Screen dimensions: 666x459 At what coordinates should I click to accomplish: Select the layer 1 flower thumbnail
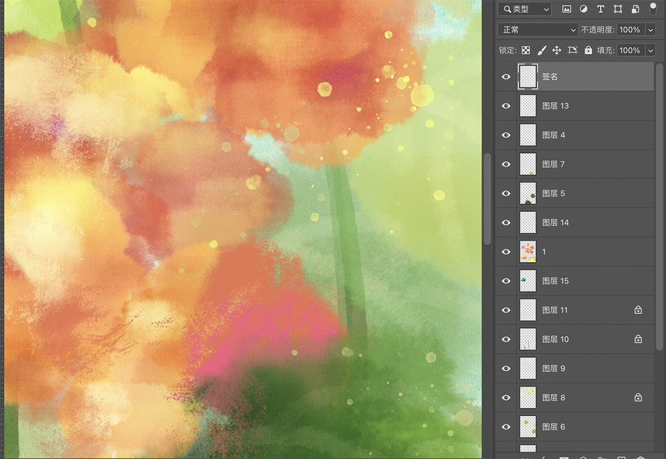click(x=528, y=252)
